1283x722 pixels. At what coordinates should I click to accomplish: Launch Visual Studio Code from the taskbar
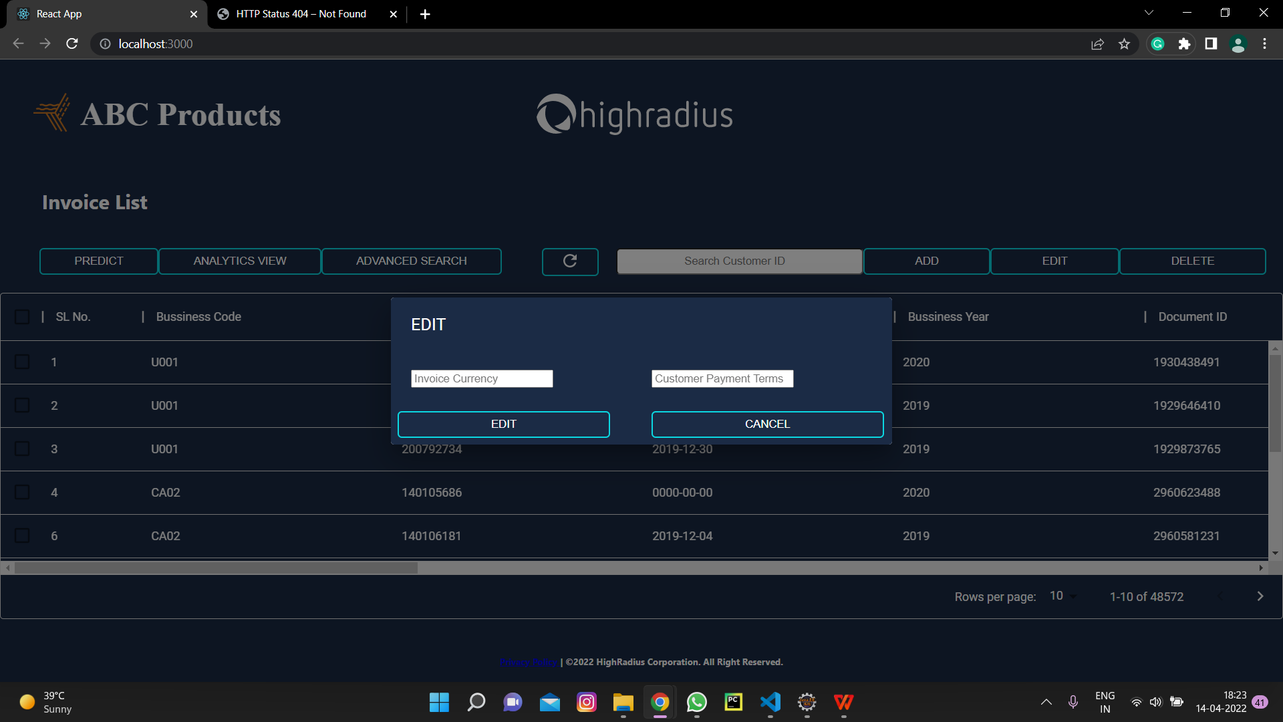click(770, 703)
